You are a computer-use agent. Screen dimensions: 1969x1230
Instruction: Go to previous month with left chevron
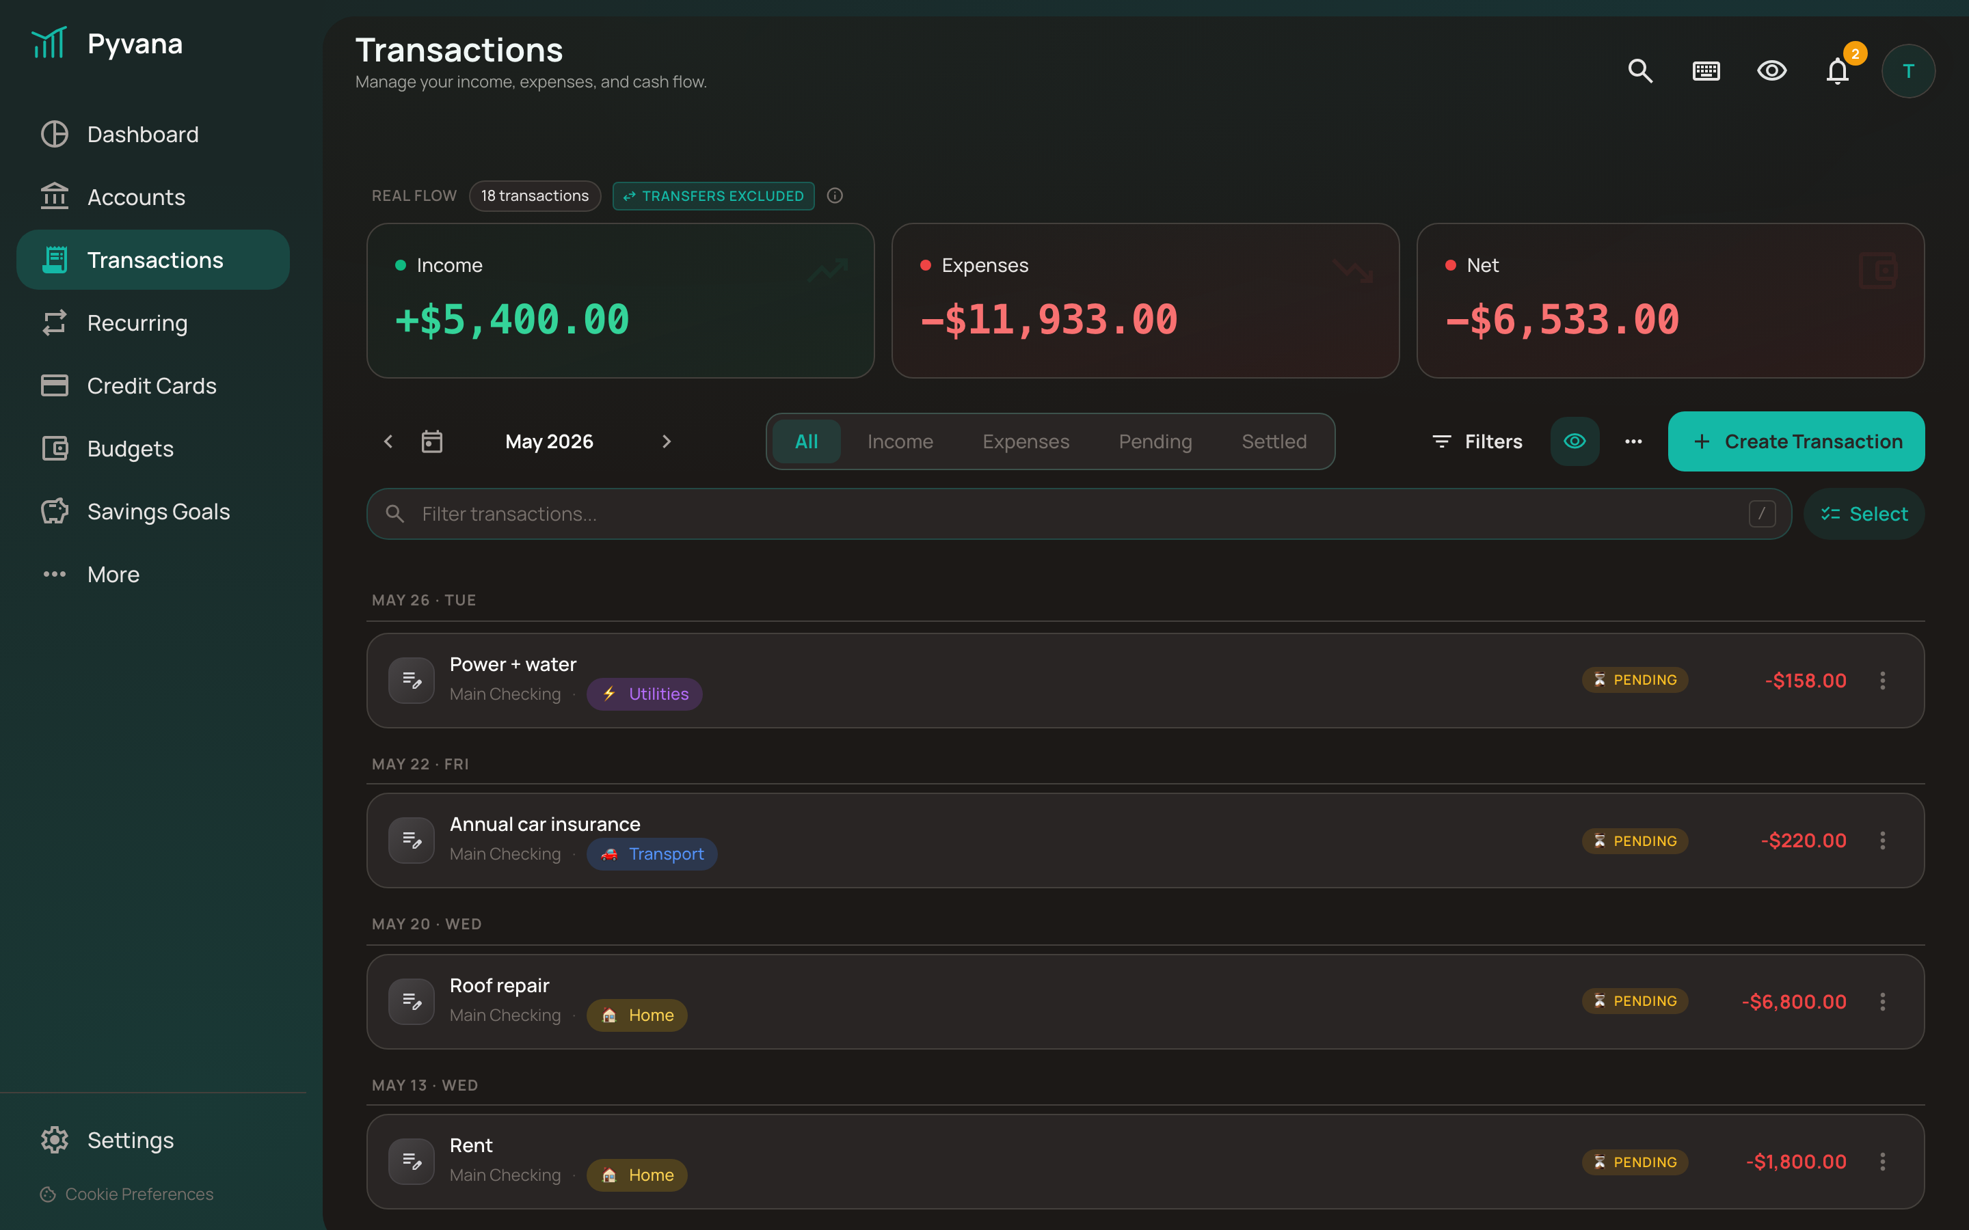pyautogui.click(x=388, y=441)
